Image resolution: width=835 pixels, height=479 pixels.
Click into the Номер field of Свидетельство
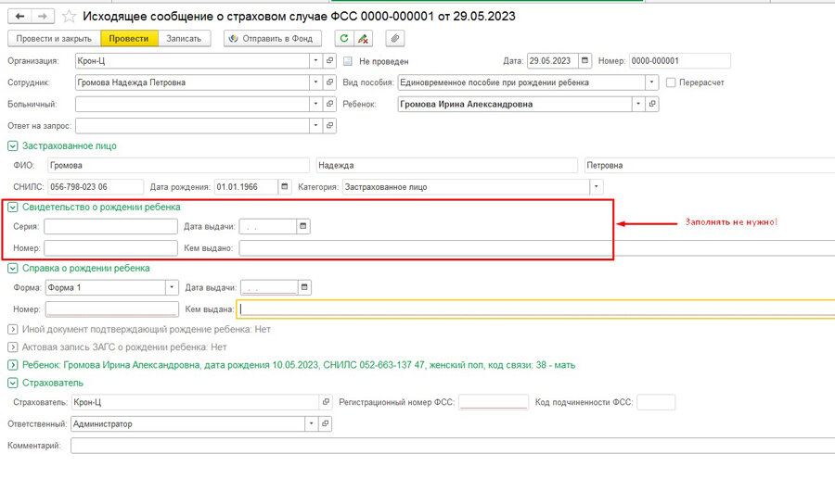click(110, 247)
